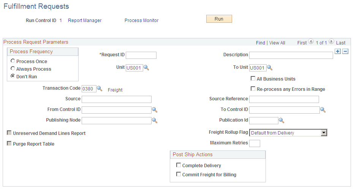Select Don't Run radio button
Viewport: 354px width, 190px height.
click(13, 76)
